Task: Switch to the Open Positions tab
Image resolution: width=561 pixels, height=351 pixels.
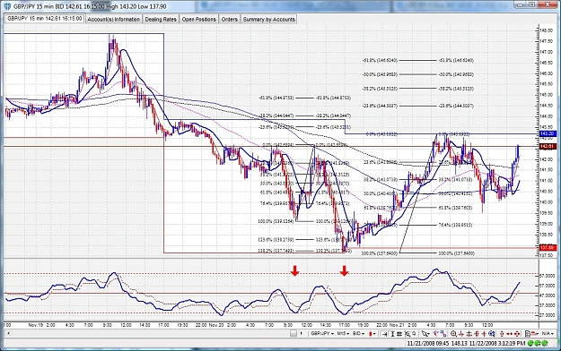Action: 199,20
